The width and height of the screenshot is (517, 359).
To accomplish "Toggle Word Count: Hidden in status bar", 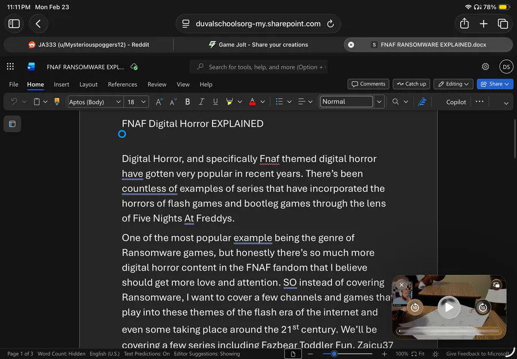I will click(61, 354).
